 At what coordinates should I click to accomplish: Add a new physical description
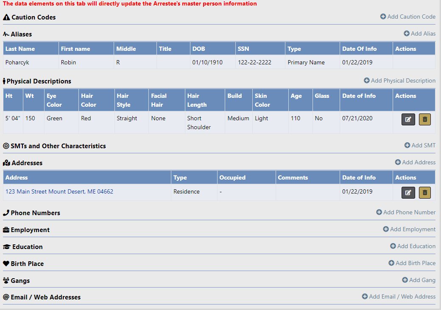point(399,80)
